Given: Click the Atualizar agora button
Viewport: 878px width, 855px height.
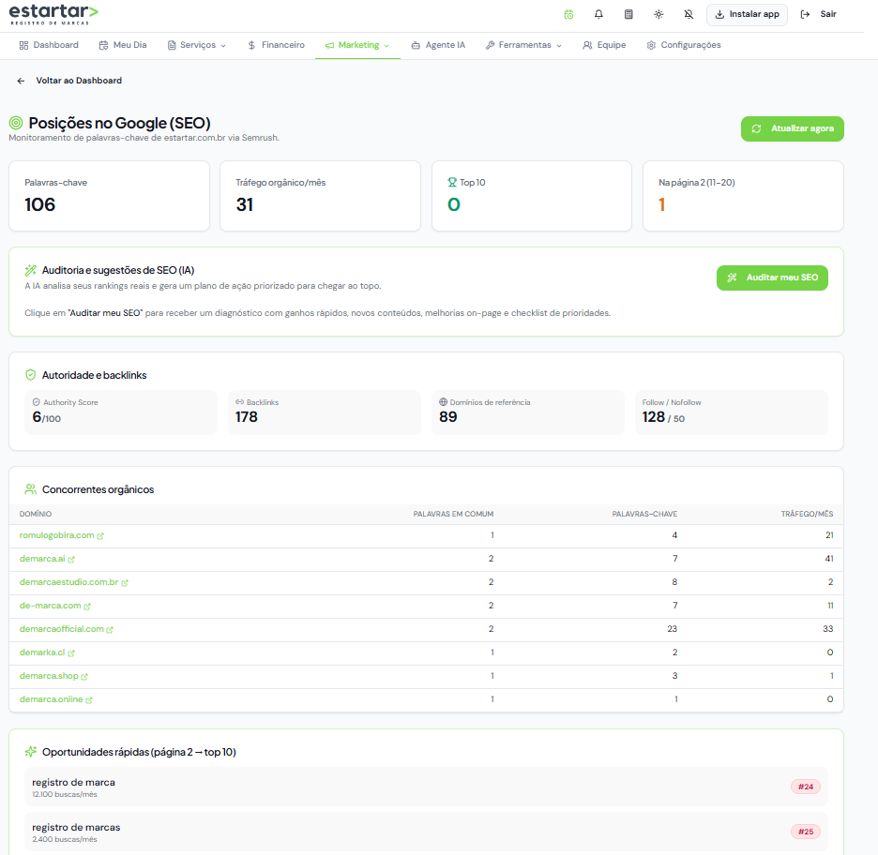Looking at the screenshot, I should 793,128.
